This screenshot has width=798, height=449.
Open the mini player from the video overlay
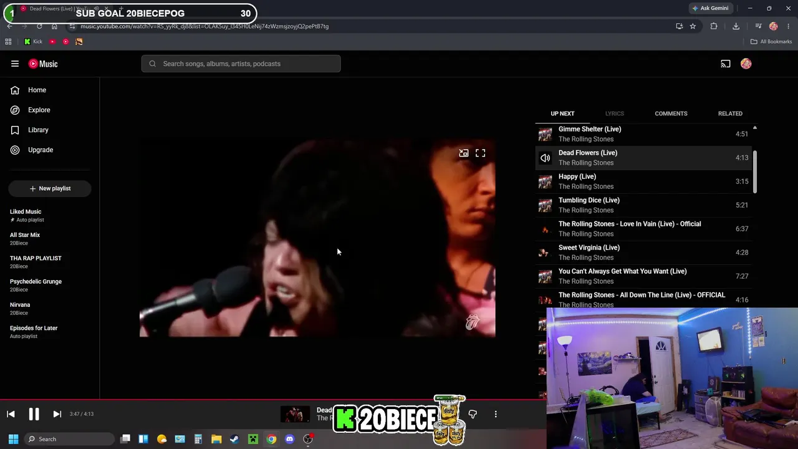[x=464, y=153]
